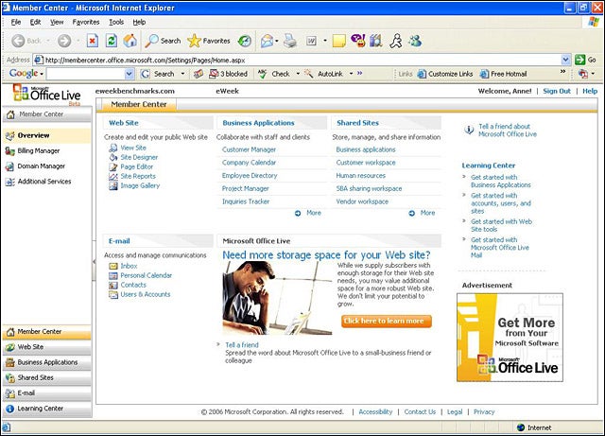
Task: Click the Print icon in the toolbar
Action: coord(290,41)
